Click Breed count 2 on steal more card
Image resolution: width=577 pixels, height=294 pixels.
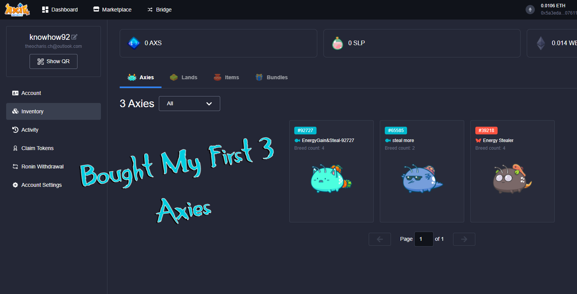400,148
